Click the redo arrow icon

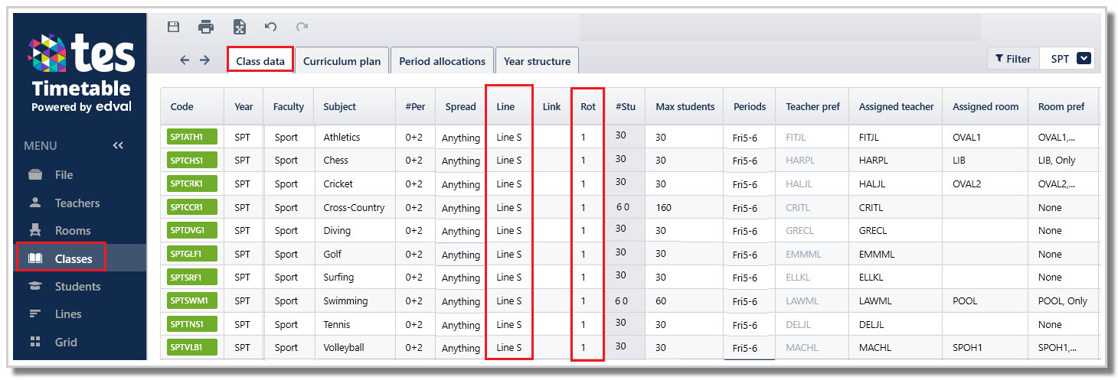click(x=302, y=27)
